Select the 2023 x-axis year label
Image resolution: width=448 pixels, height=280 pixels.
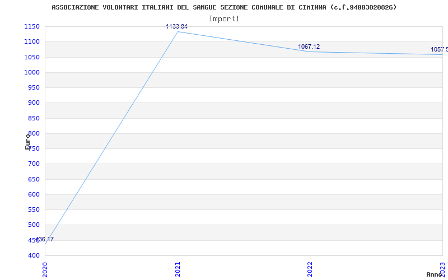[442, 269]
